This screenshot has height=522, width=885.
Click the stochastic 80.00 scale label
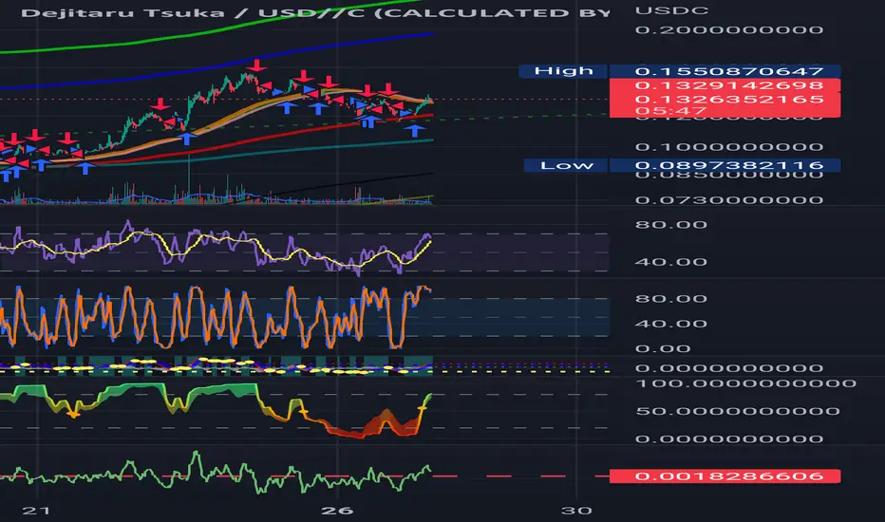[671, 299]
